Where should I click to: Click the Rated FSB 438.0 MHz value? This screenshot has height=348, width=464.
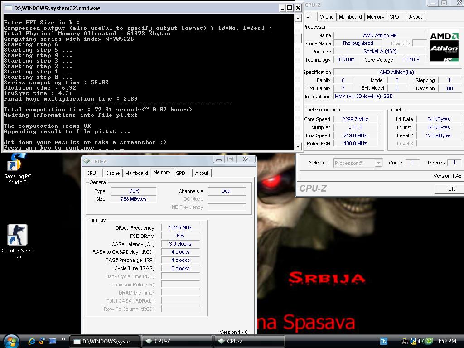[x=355, y=143]
